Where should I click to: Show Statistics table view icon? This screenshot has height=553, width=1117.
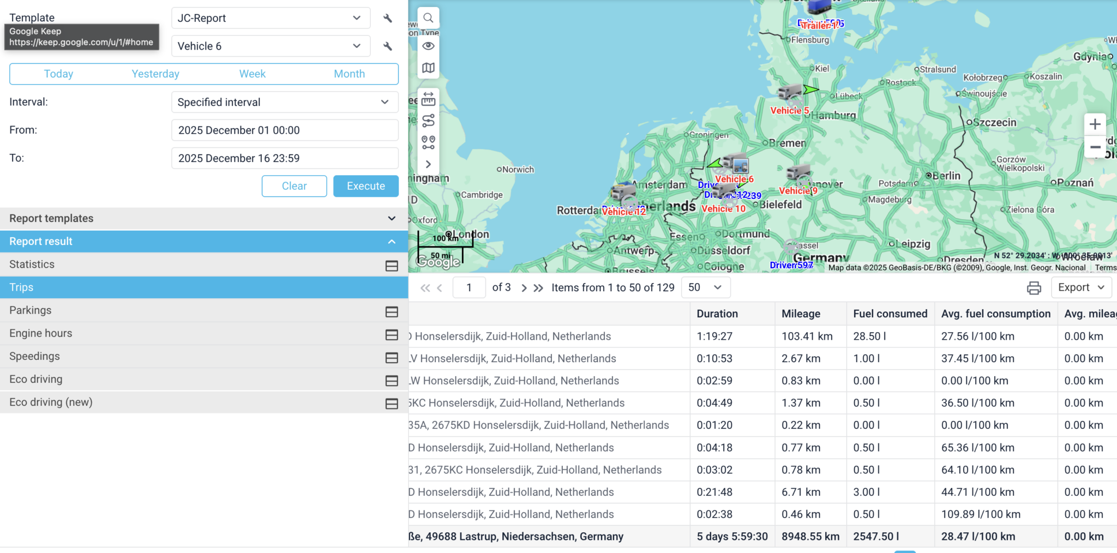(392, 266)
